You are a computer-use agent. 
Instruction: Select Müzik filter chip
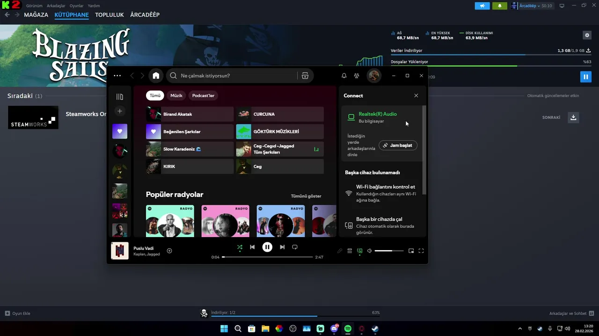pos(176,96)
